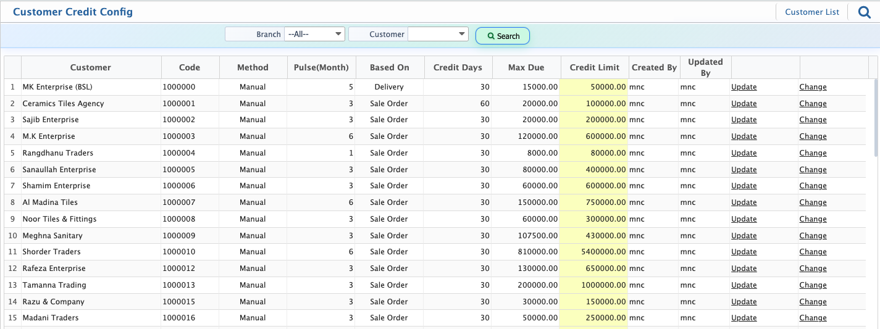
Task: Open the Branch dropdown showing --All--
Action: point(314,35)
